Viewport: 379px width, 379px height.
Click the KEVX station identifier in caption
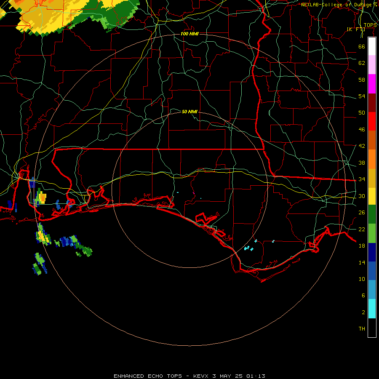click(x=200, y=376)
